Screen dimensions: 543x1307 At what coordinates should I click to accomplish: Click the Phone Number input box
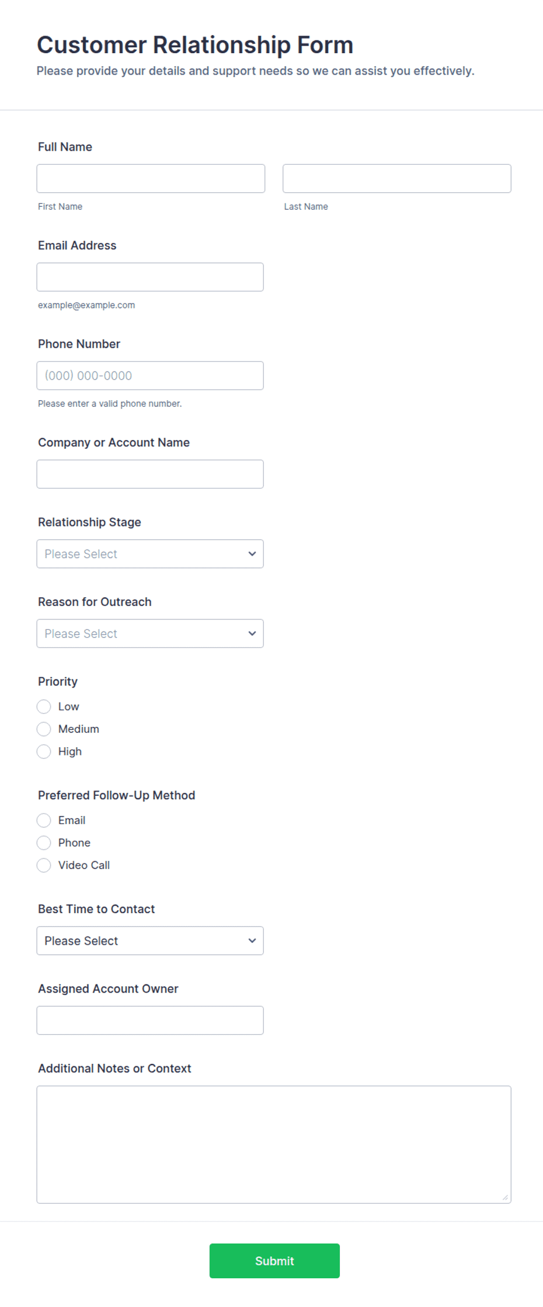(x=150, y=376)
